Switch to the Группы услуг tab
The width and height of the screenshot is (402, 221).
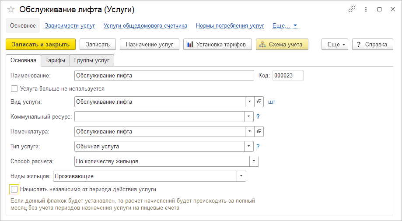[x=92, y=60]
